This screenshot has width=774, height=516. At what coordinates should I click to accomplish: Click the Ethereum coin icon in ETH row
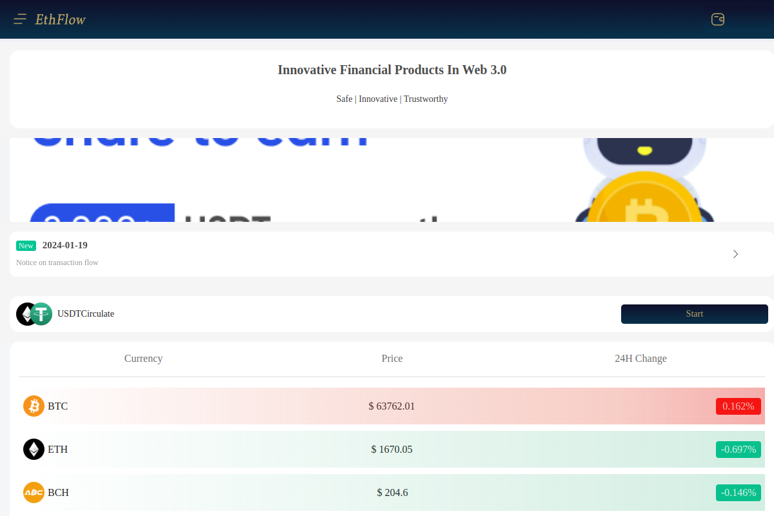coord(34,450)
